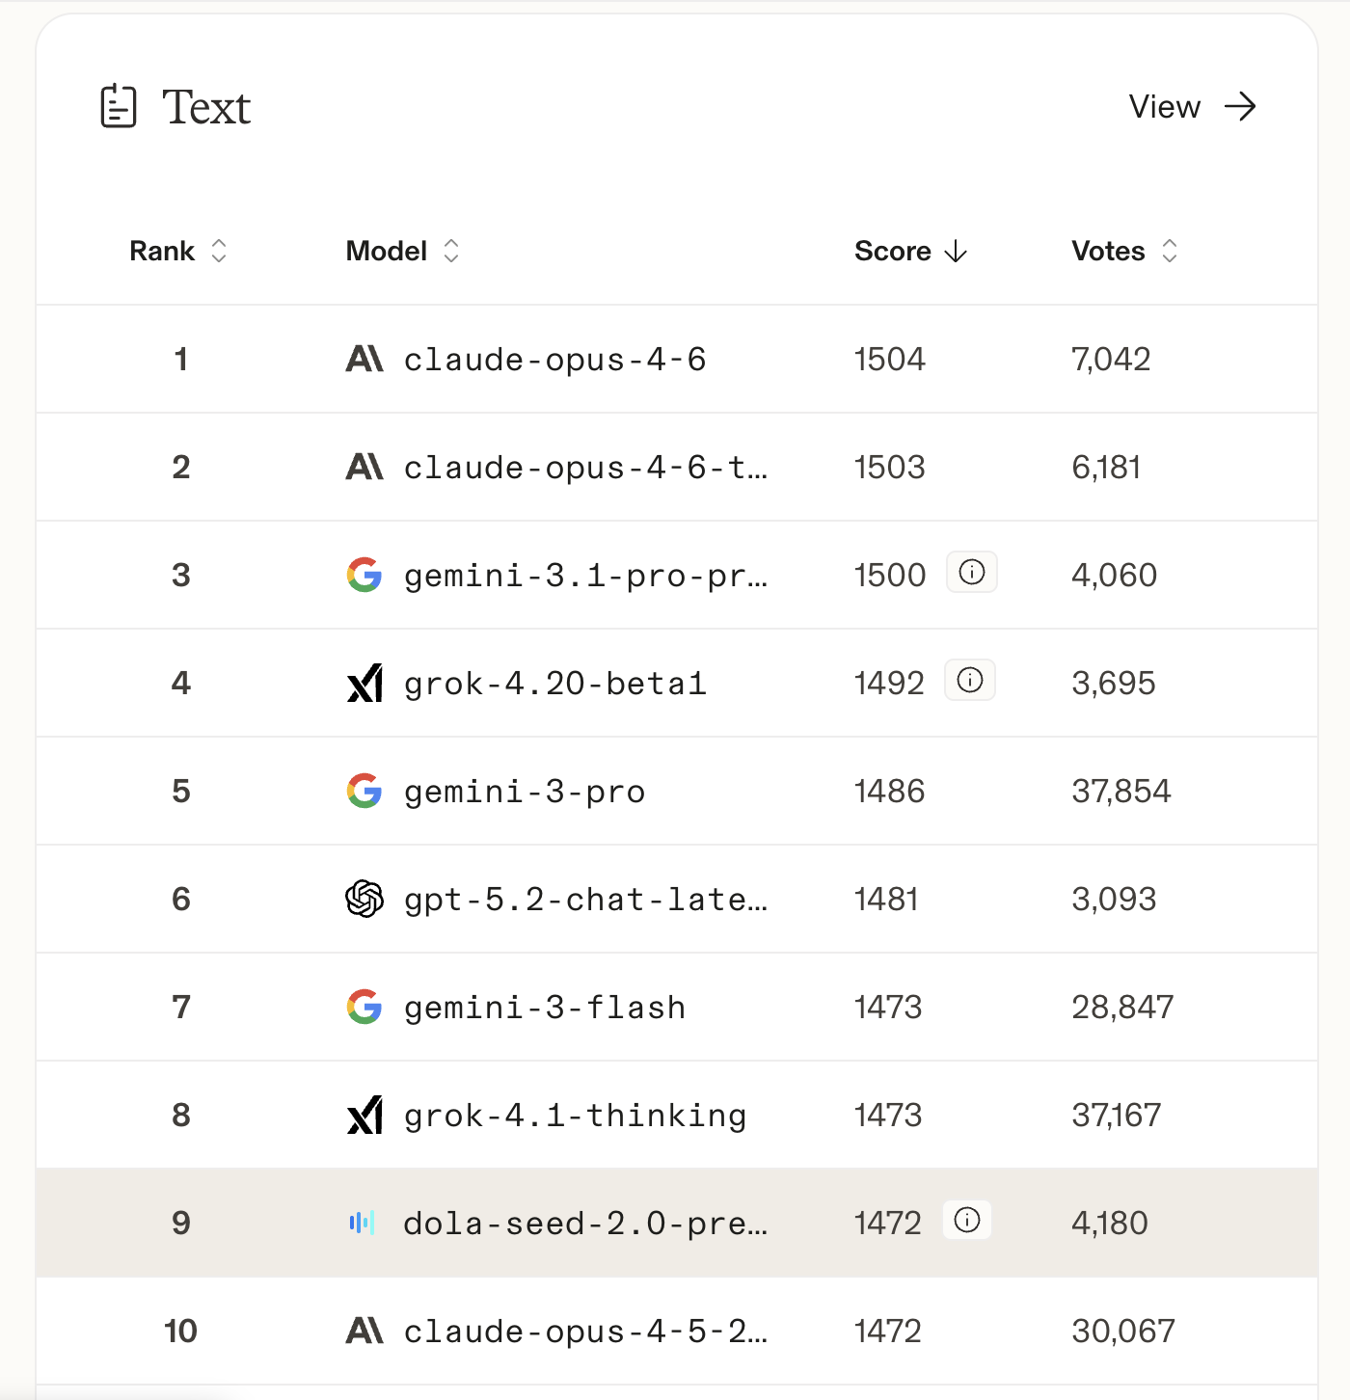This screenshot has width=1350, height=1400.
Task: Click the grok-4.1-thinking model name
Action: point(575,1116)
